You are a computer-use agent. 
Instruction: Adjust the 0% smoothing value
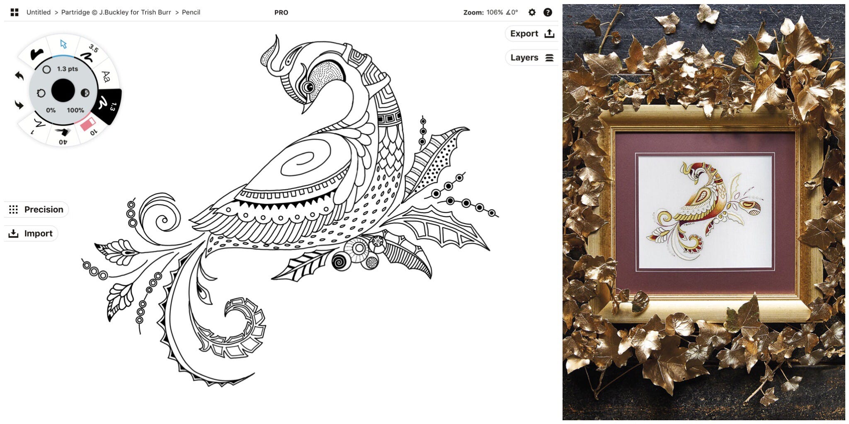point(51,110)
